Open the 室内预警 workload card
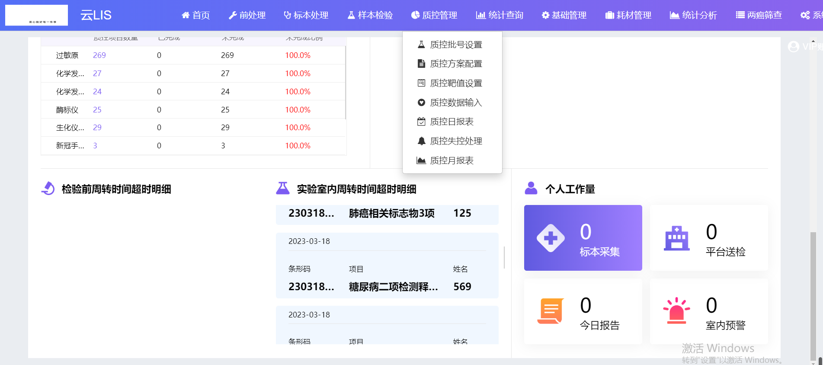 coord(709,311)
